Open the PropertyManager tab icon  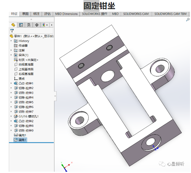pos(21,25)
